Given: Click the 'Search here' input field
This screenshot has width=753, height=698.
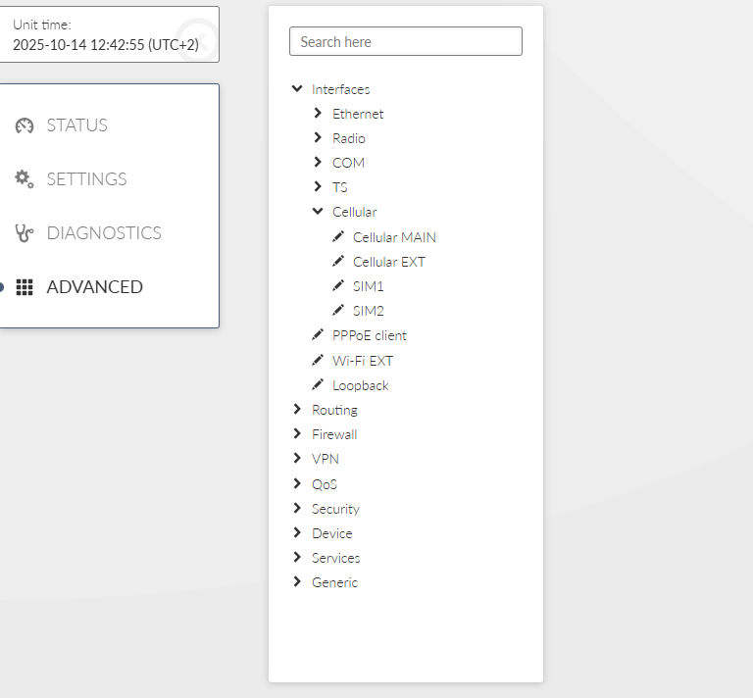Looking at the screenshot, I should 405,41.
